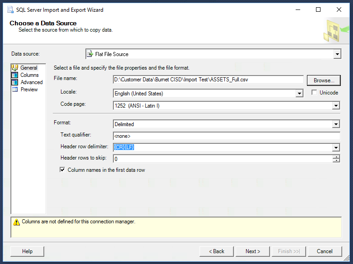Click the data flow graphic in header
The width and height of the screenshot is (353, 264).
pos(337,31)
